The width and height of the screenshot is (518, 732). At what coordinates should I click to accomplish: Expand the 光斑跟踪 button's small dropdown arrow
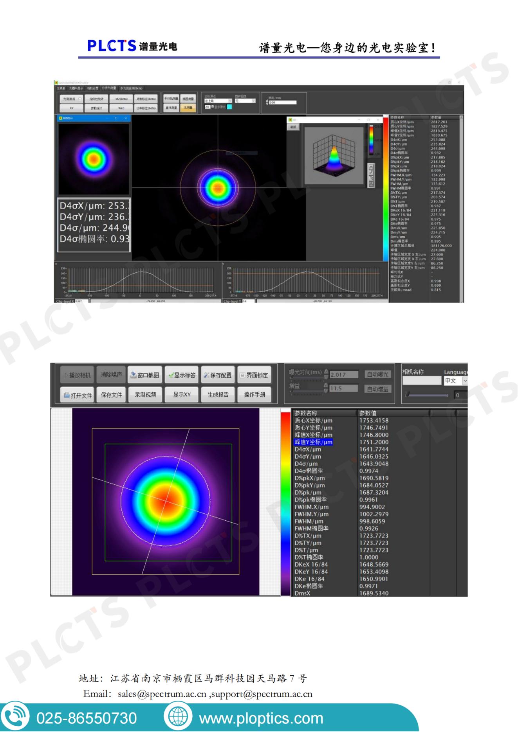click(80, 99)
